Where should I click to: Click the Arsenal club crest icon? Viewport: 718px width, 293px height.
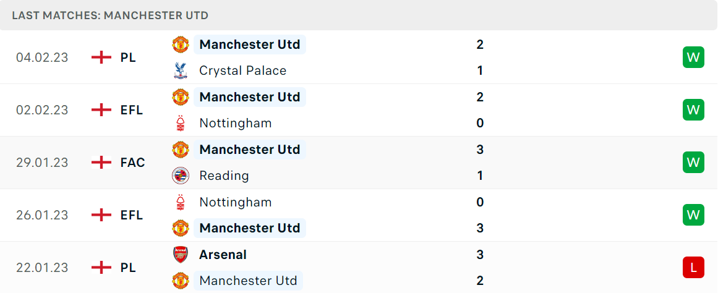tap(181, 254)
